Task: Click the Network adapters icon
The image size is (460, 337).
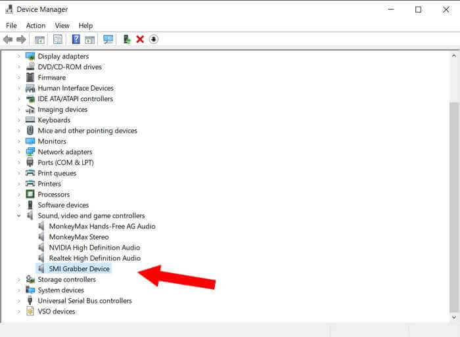Action: tap(30, 152)
